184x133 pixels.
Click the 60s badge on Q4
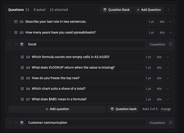(159, 68)
